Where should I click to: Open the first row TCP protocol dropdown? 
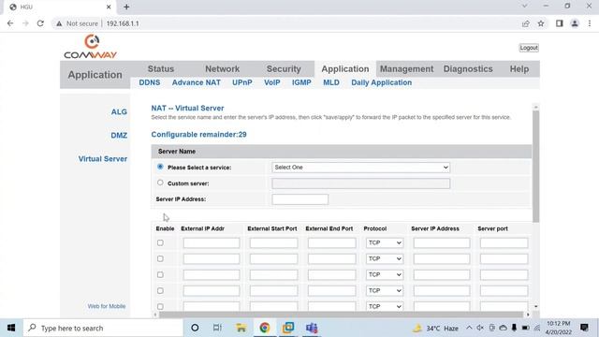(385, 242)
